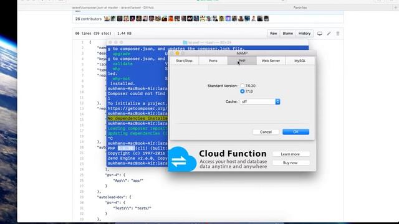
Task: Select the PHP tab in MAMP
Action: 242,61
